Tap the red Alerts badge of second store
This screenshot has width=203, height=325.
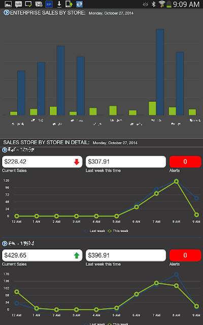[185, 255]
